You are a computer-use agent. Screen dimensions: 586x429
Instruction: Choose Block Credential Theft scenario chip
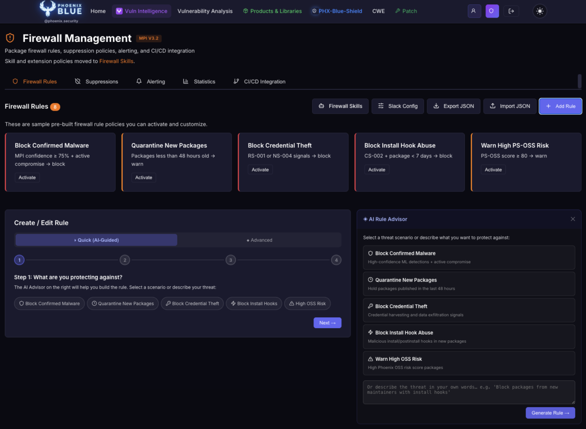click(x=192, y=303)
